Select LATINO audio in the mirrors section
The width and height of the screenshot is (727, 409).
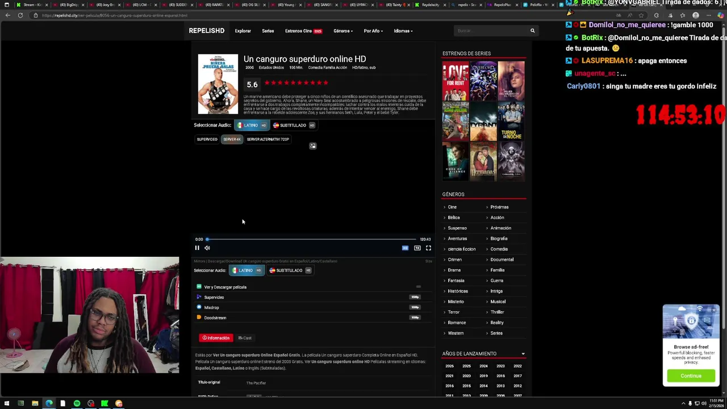click(x=246, y=270)
